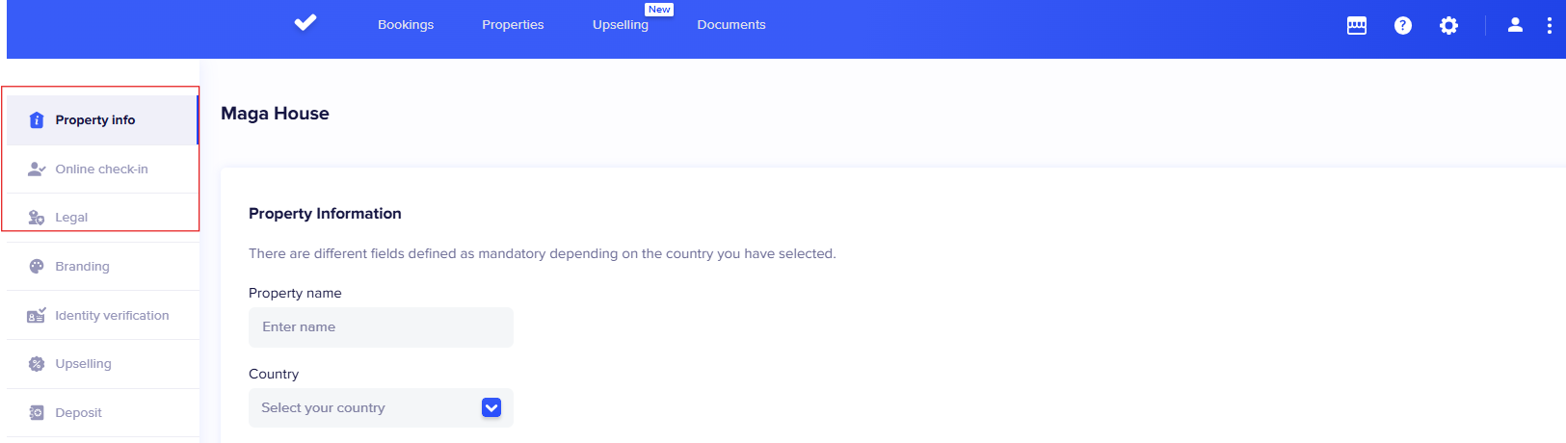
Task: Select Upselling in the left sidebar
Action: [x=83, y=364]
